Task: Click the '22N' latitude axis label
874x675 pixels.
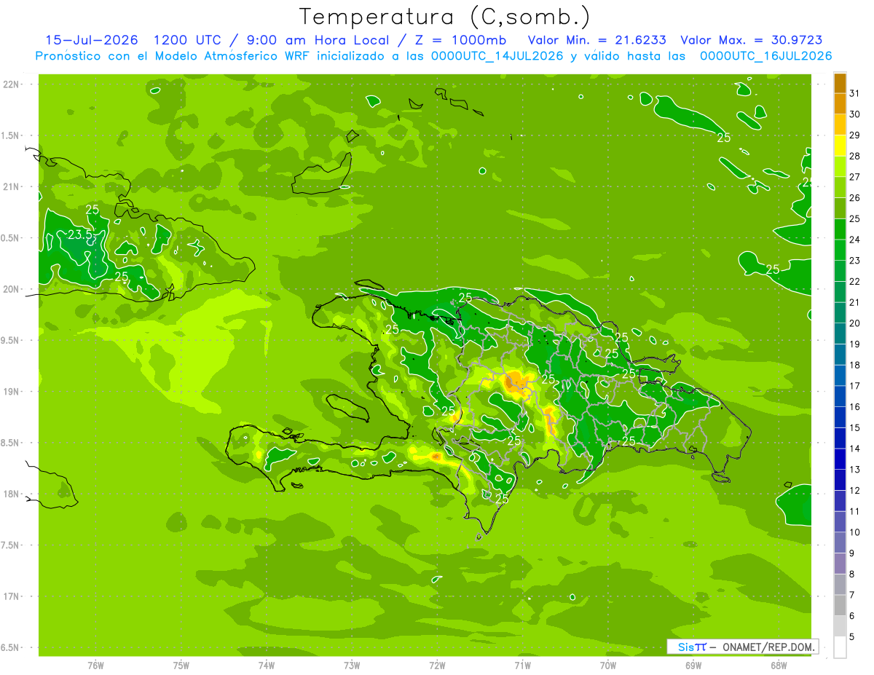Action: point(11,84)
